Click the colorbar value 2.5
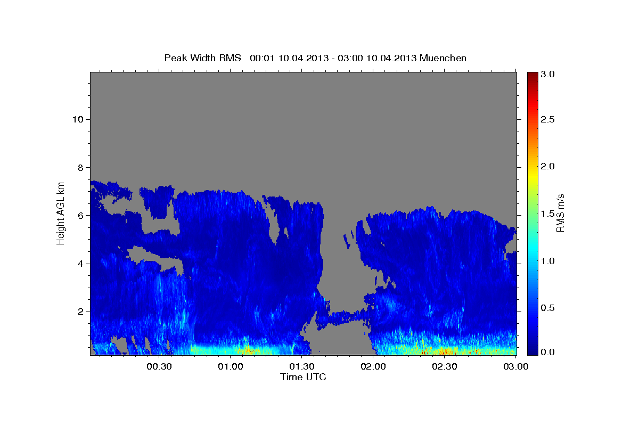This screenshot has height=426, width=639. [548, 119]
